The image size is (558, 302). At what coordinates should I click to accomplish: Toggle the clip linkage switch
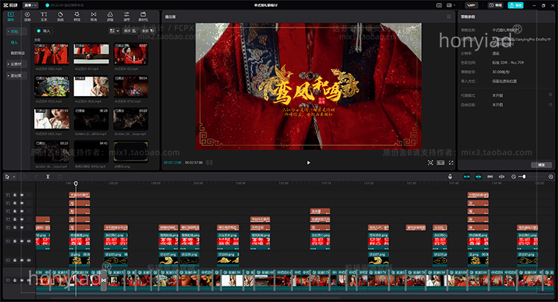(x=490, y=176)
